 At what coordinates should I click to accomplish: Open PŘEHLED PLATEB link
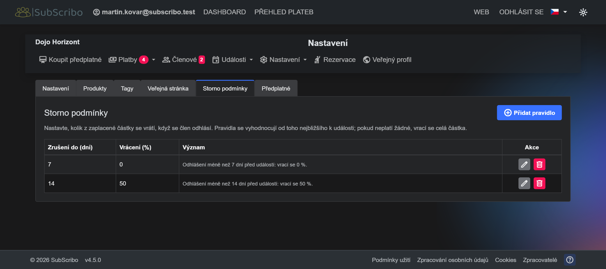pos(284,12)
